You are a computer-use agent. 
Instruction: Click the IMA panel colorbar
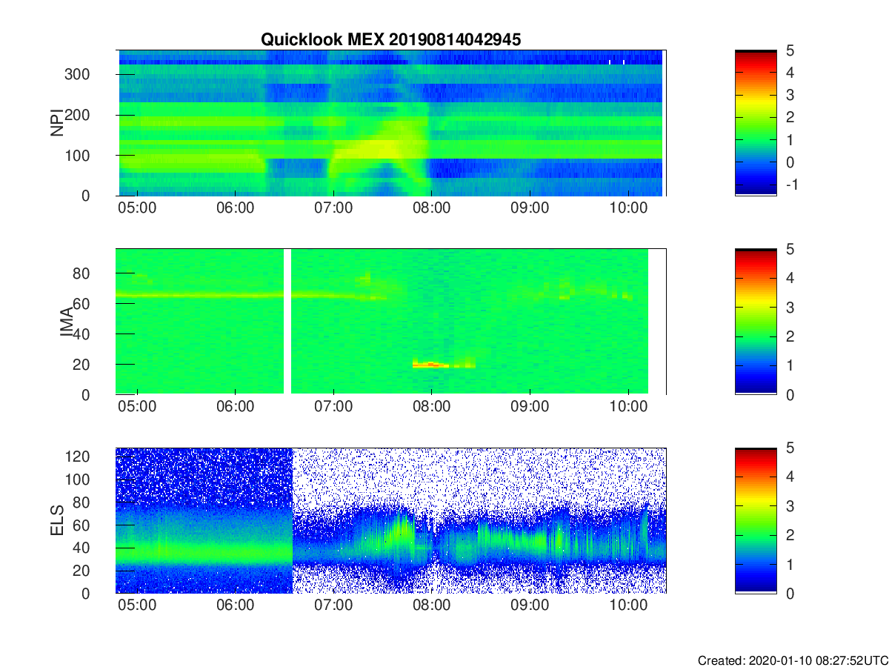point(756,322)
